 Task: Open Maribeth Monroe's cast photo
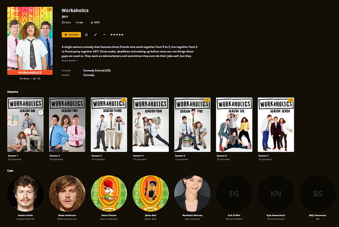192,194
